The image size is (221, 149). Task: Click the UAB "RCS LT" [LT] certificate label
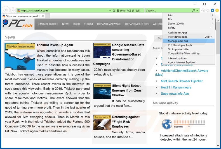[130, 11]
